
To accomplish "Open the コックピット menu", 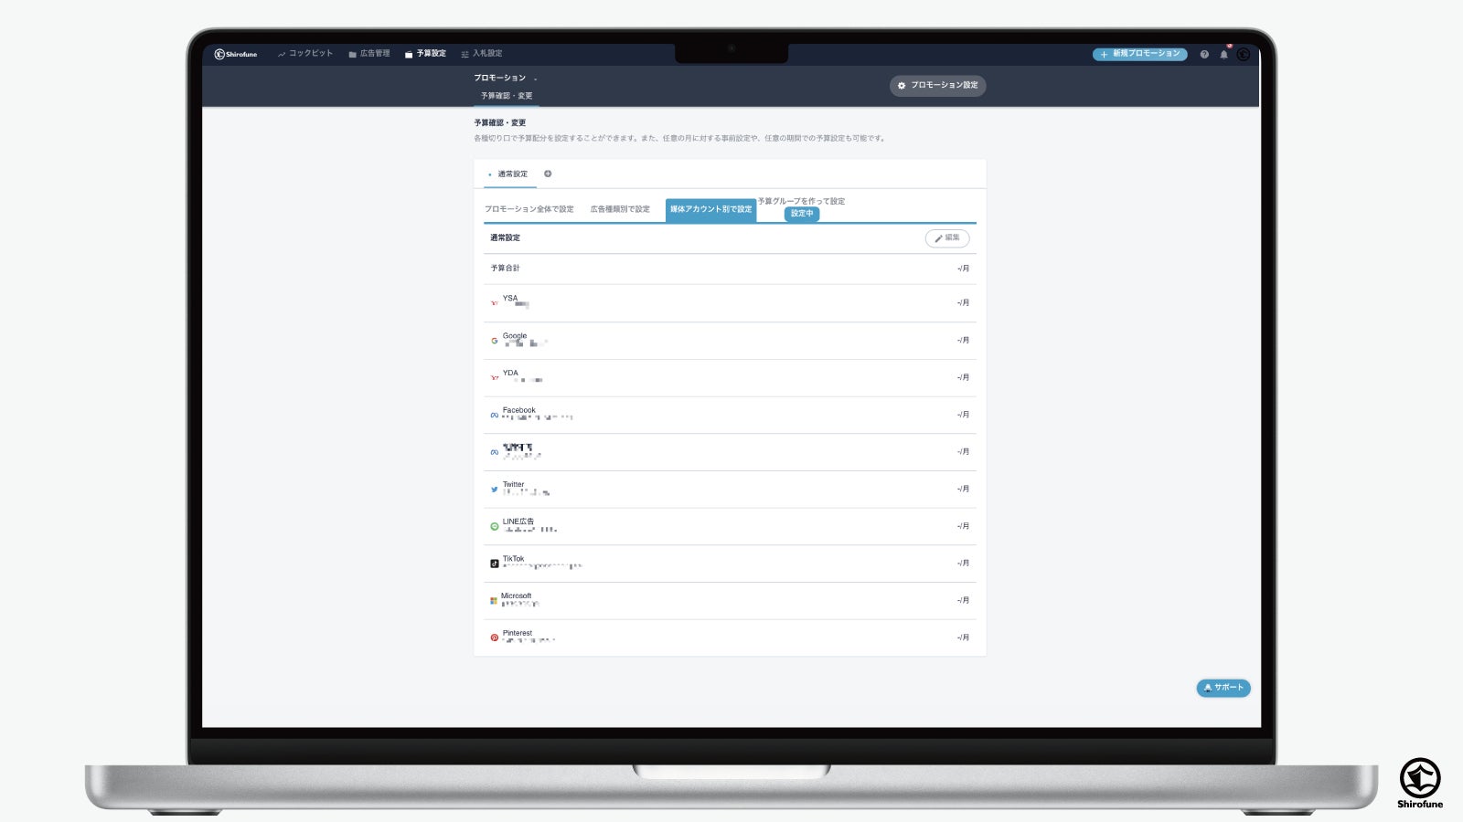I will click(305, 54).
